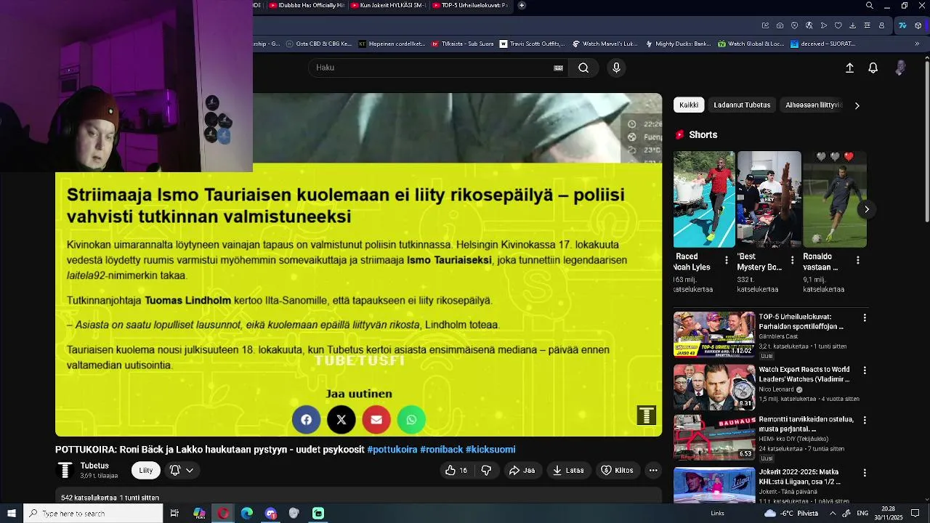This screenshot has height=523, width=930.
Task: Switch to 'Kun Jokerit HYLKÄSI SM' tab
Action: (389, 6)
